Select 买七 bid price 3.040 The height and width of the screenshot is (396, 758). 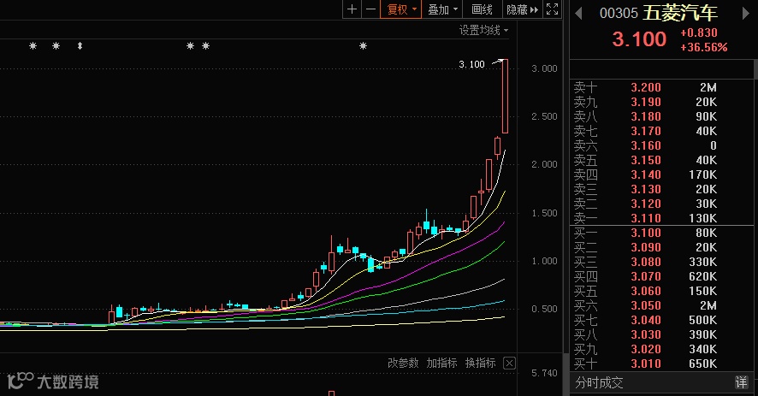pyautogui.click(x=646, y=320)
